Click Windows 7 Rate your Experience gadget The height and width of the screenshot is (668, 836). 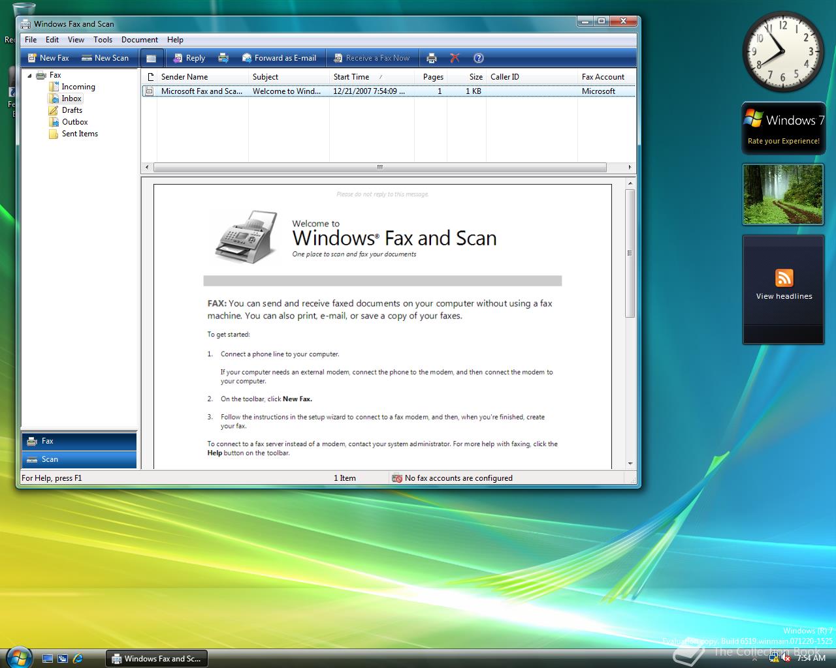pos(784,128)
